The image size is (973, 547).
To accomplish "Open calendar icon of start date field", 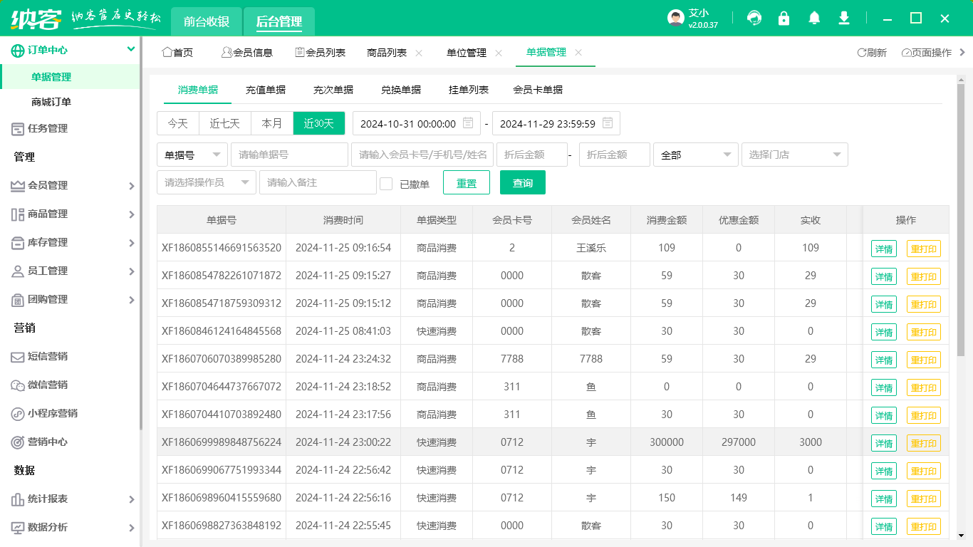I will 468,123.
